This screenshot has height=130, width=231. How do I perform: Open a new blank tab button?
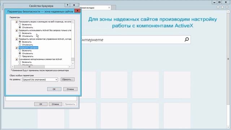(113, 8)
